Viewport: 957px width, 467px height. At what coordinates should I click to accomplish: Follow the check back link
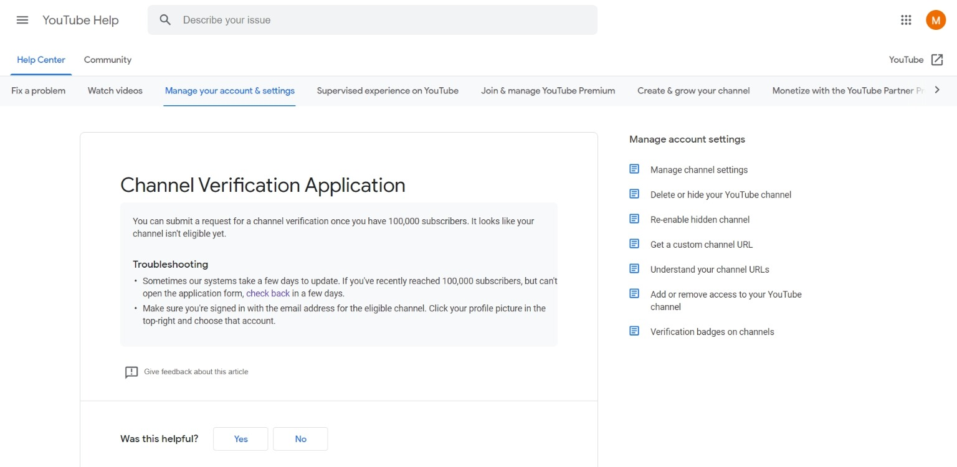(x=268, y=293)
